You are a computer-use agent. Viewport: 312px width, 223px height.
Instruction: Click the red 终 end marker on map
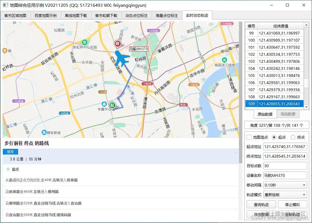117,44
